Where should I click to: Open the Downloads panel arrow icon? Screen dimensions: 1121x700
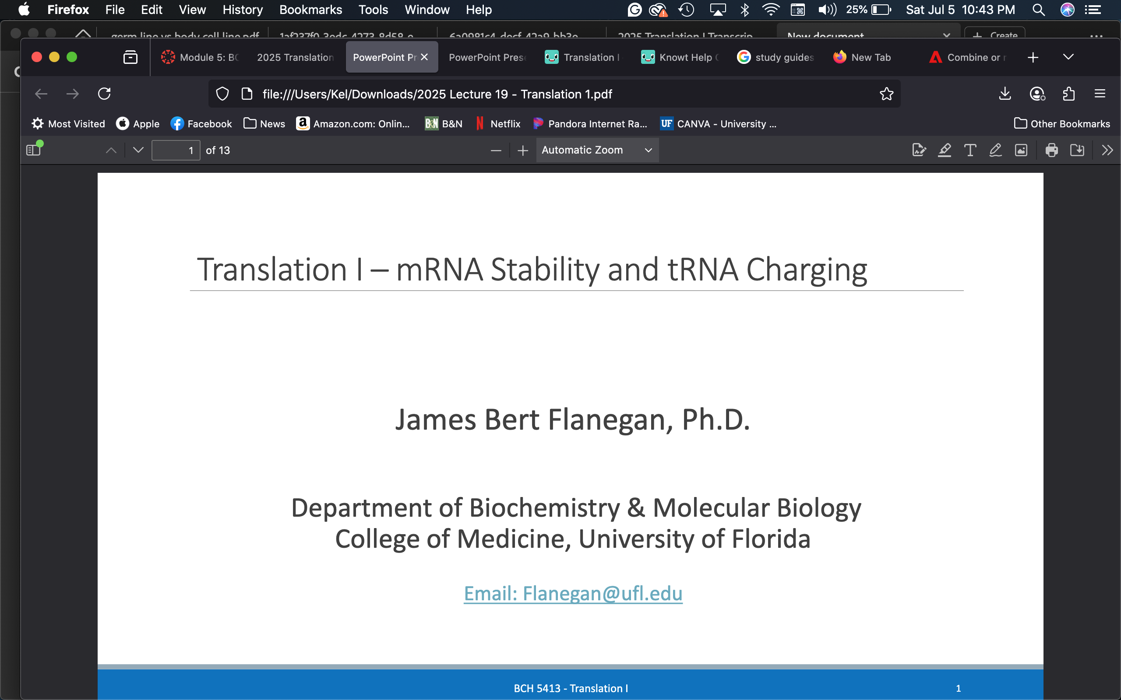[x=1004, y=94]
